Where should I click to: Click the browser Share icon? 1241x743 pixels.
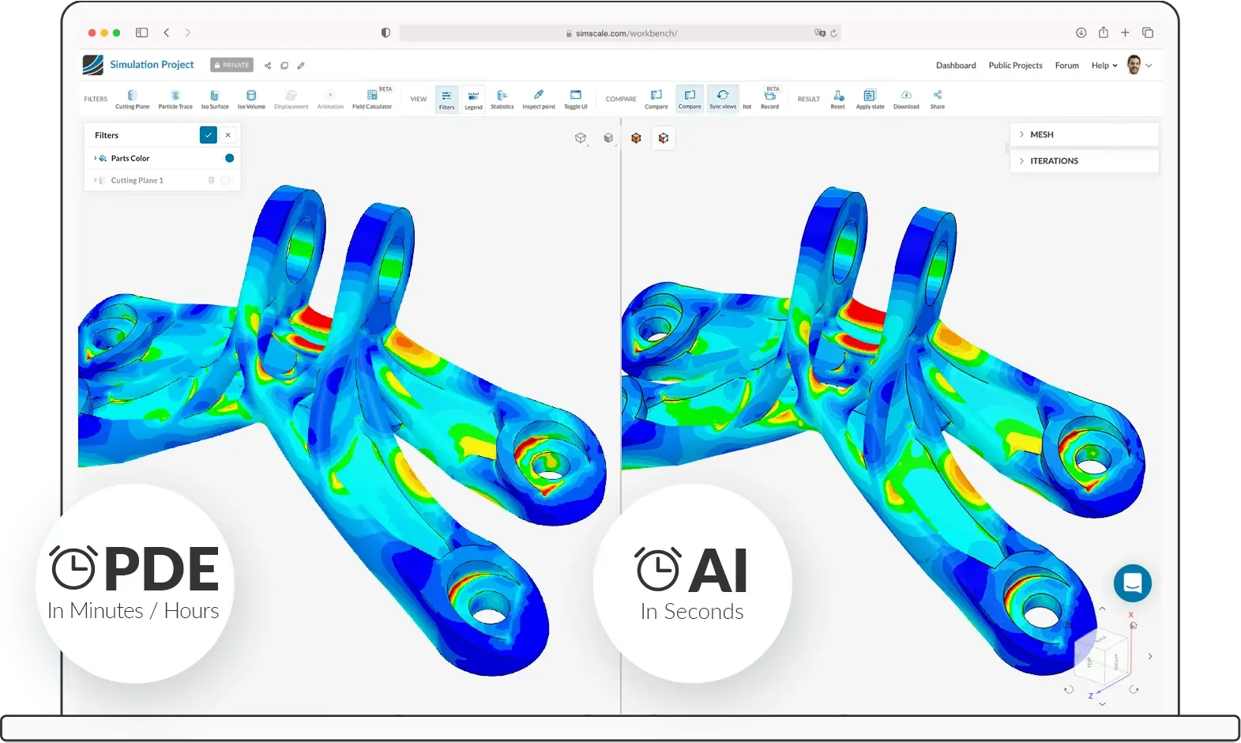(1103, 32)
